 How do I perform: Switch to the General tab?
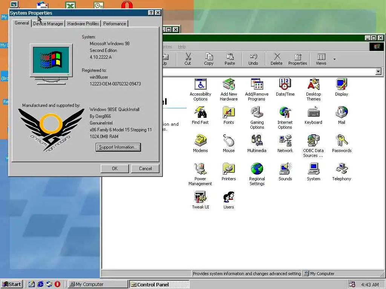21,23
